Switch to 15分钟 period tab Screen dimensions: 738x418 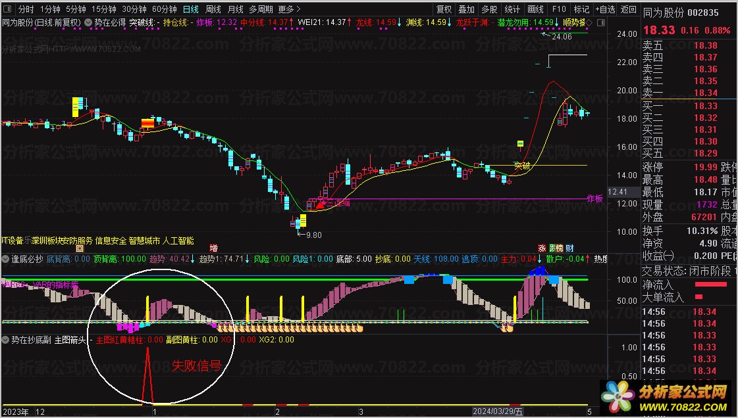[103, 9]
